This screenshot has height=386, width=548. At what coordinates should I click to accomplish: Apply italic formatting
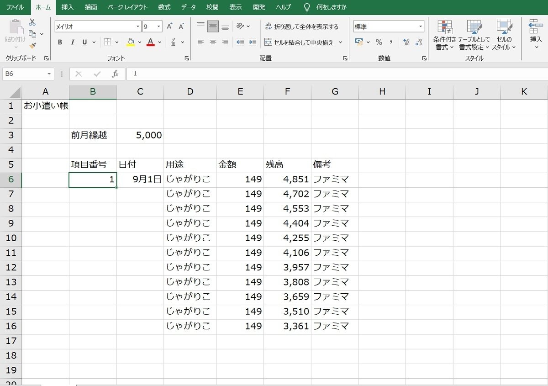click(73, 42)
